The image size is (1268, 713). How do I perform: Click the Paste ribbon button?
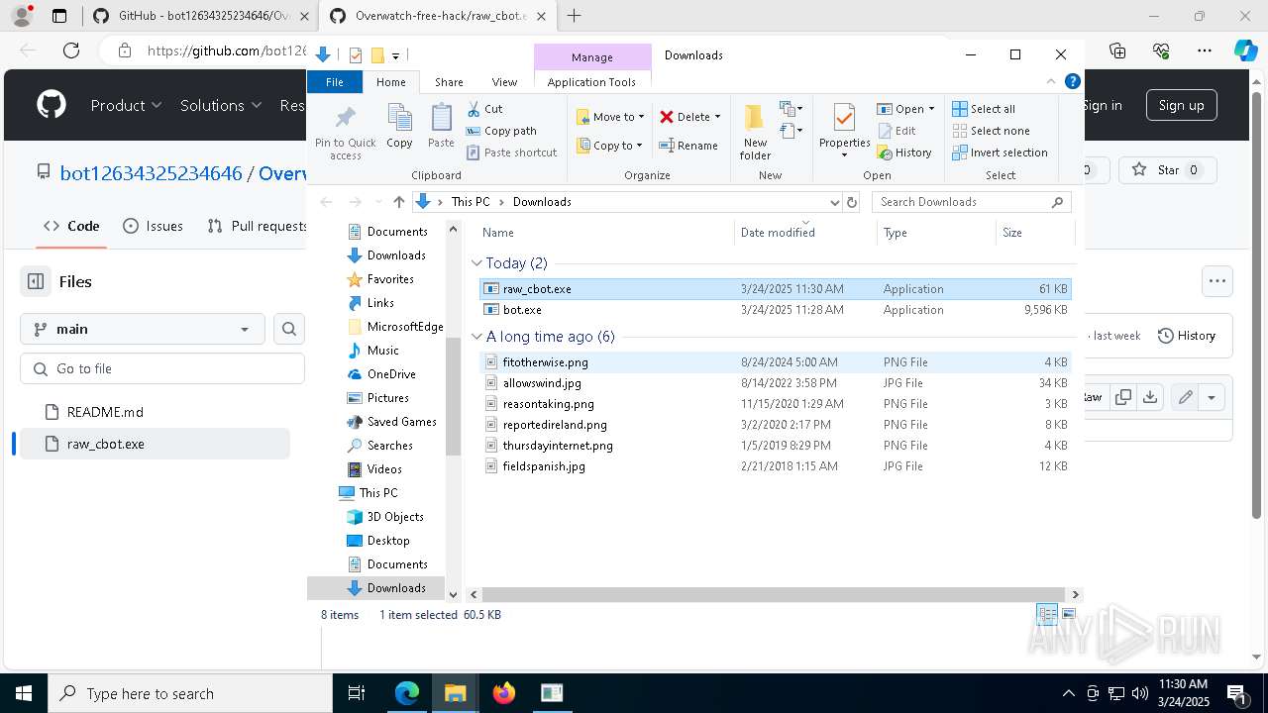[441, 126]
